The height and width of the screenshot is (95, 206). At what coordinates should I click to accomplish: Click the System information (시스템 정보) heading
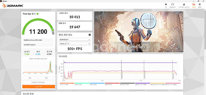click(28, 94)
